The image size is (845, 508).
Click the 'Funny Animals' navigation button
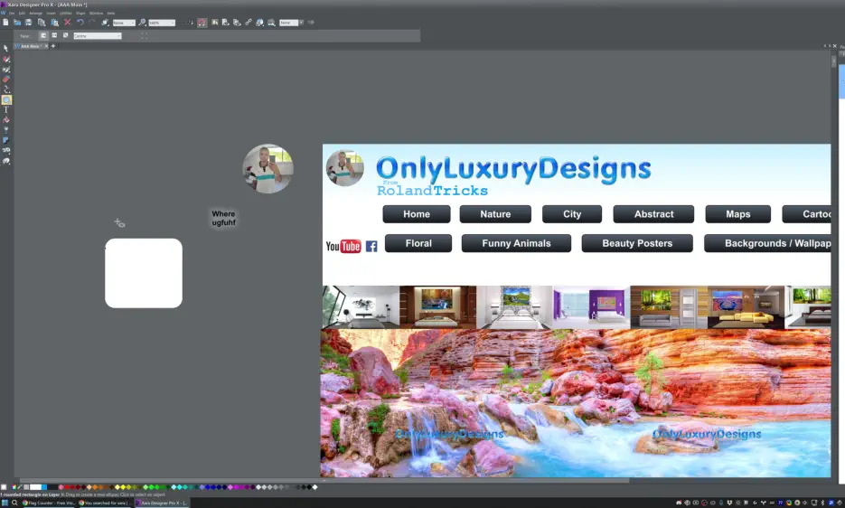click(516, 243)
